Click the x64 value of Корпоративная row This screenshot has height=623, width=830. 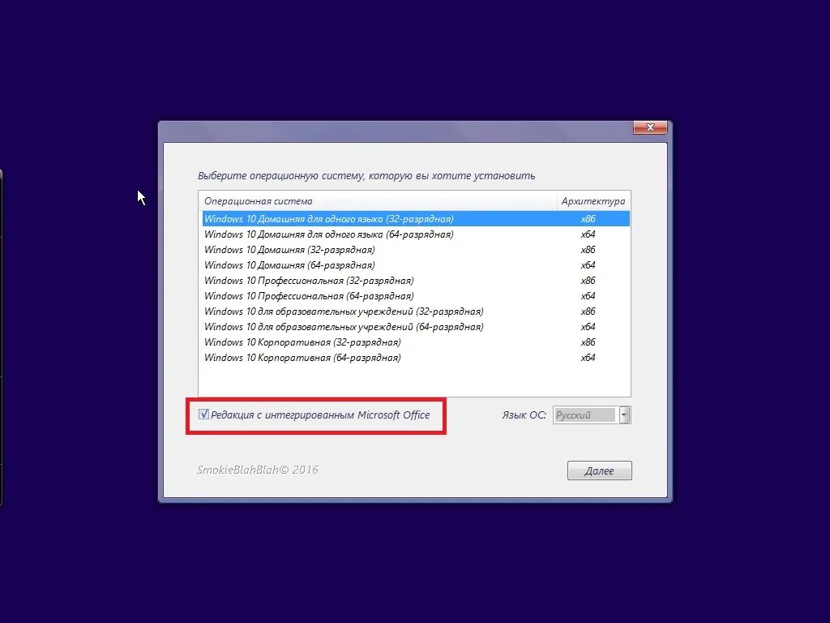click(x=588, y=358)
